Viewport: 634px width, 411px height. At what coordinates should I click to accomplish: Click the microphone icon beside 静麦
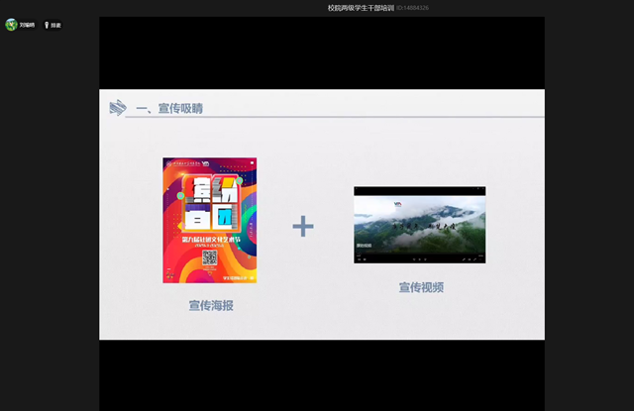tap(46, 25)
